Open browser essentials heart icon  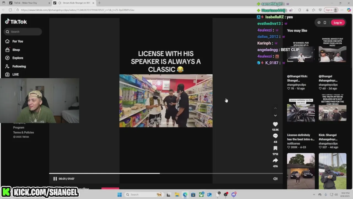click(x=320, y=10)
